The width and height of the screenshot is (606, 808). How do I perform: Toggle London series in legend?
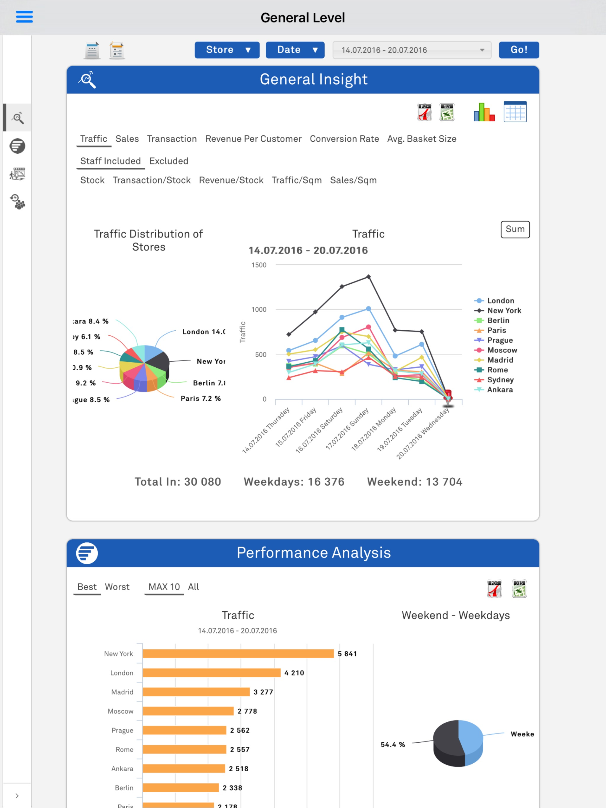pyautogui.click(x=494, y=300)
